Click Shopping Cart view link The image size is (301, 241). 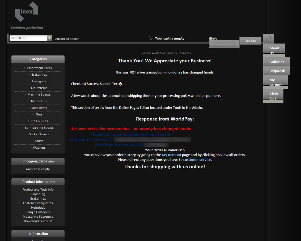pyautogui.click(x=51, y=161)
